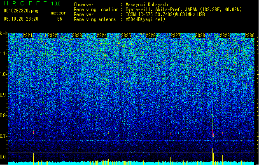Click the 2327 time marker
This screenshot has height=165, width=259.
pos(175,35)
